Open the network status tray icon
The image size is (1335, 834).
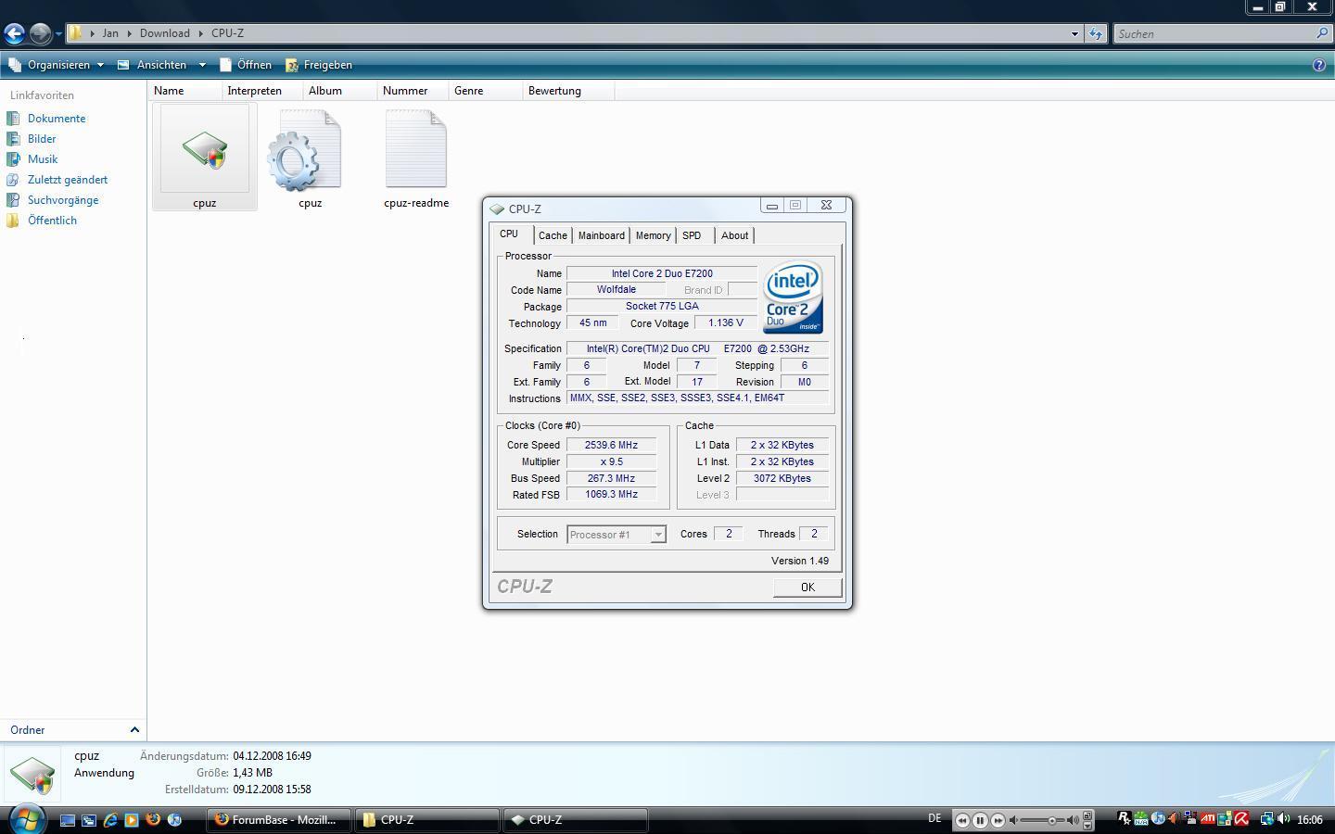coord(1267,819)
